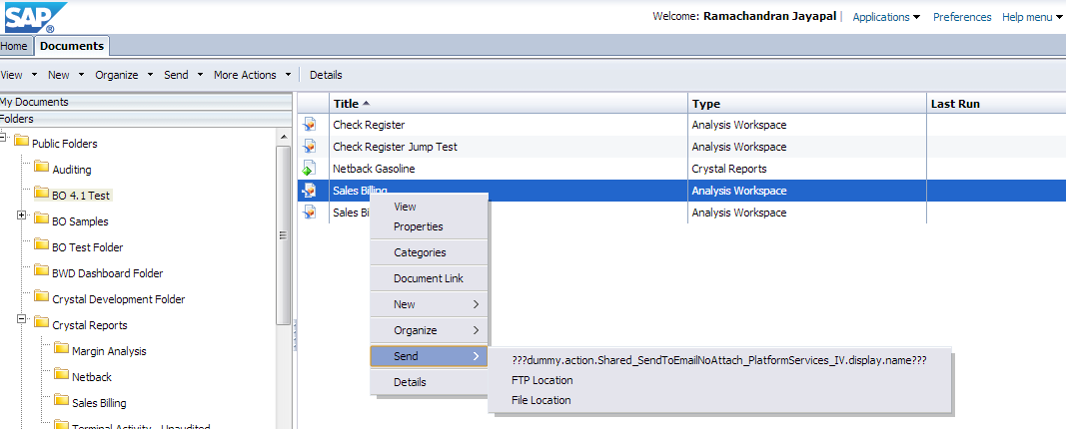The image size is (1066, 429).
Task: Click Sales Billing folder icon in tree
Action: (61, 402)
